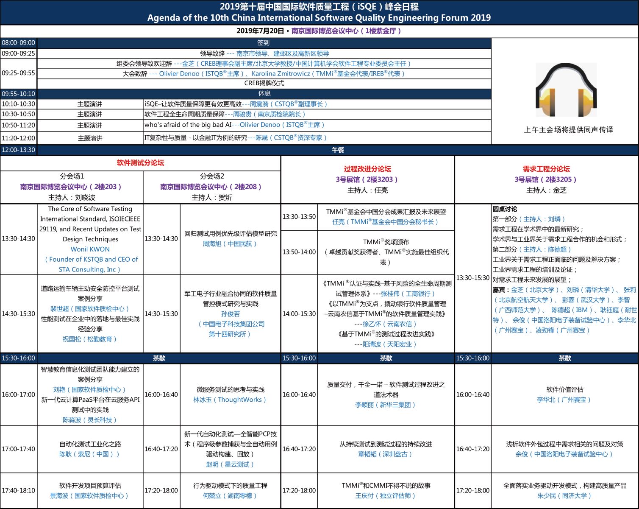Click "who's afraid of the big bad AI" keynote
639x509 pixels.
(x=188, y=125)
